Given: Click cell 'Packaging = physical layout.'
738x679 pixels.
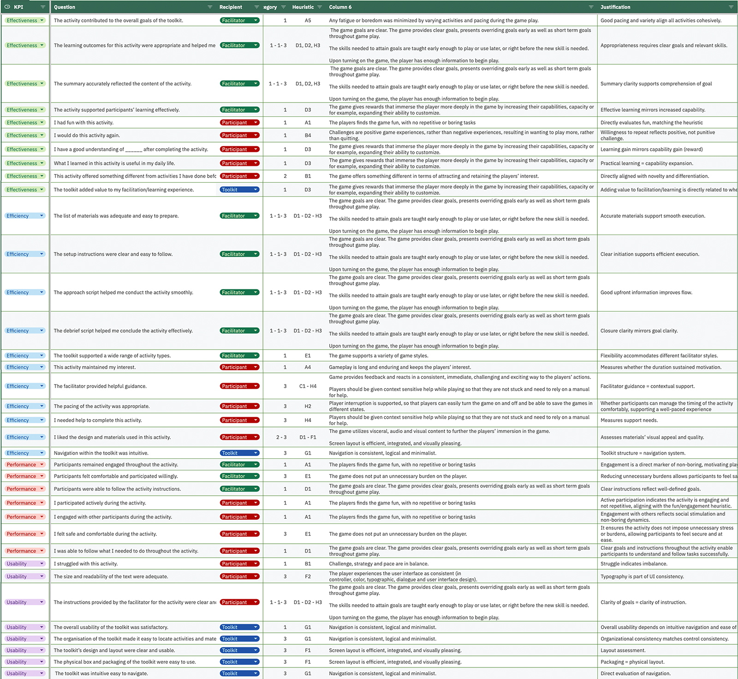Looking at the screenshot, I should 632,662.
